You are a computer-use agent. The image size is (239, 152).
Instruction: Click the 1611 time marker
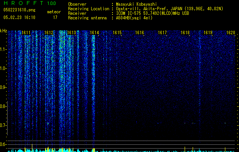tap(26, 32)
